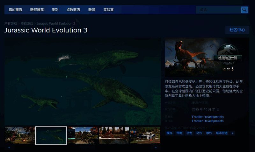Viewport: 255px width, 152px height.
Task: Follow the 模拟游戏 breadcrumb link
Action: pyautogui.click(x=27, y=24)
